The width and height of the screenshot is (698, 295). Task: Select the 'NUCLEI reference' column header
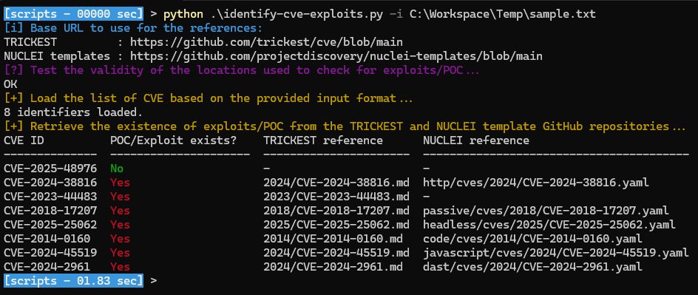[x=476, y=140]
